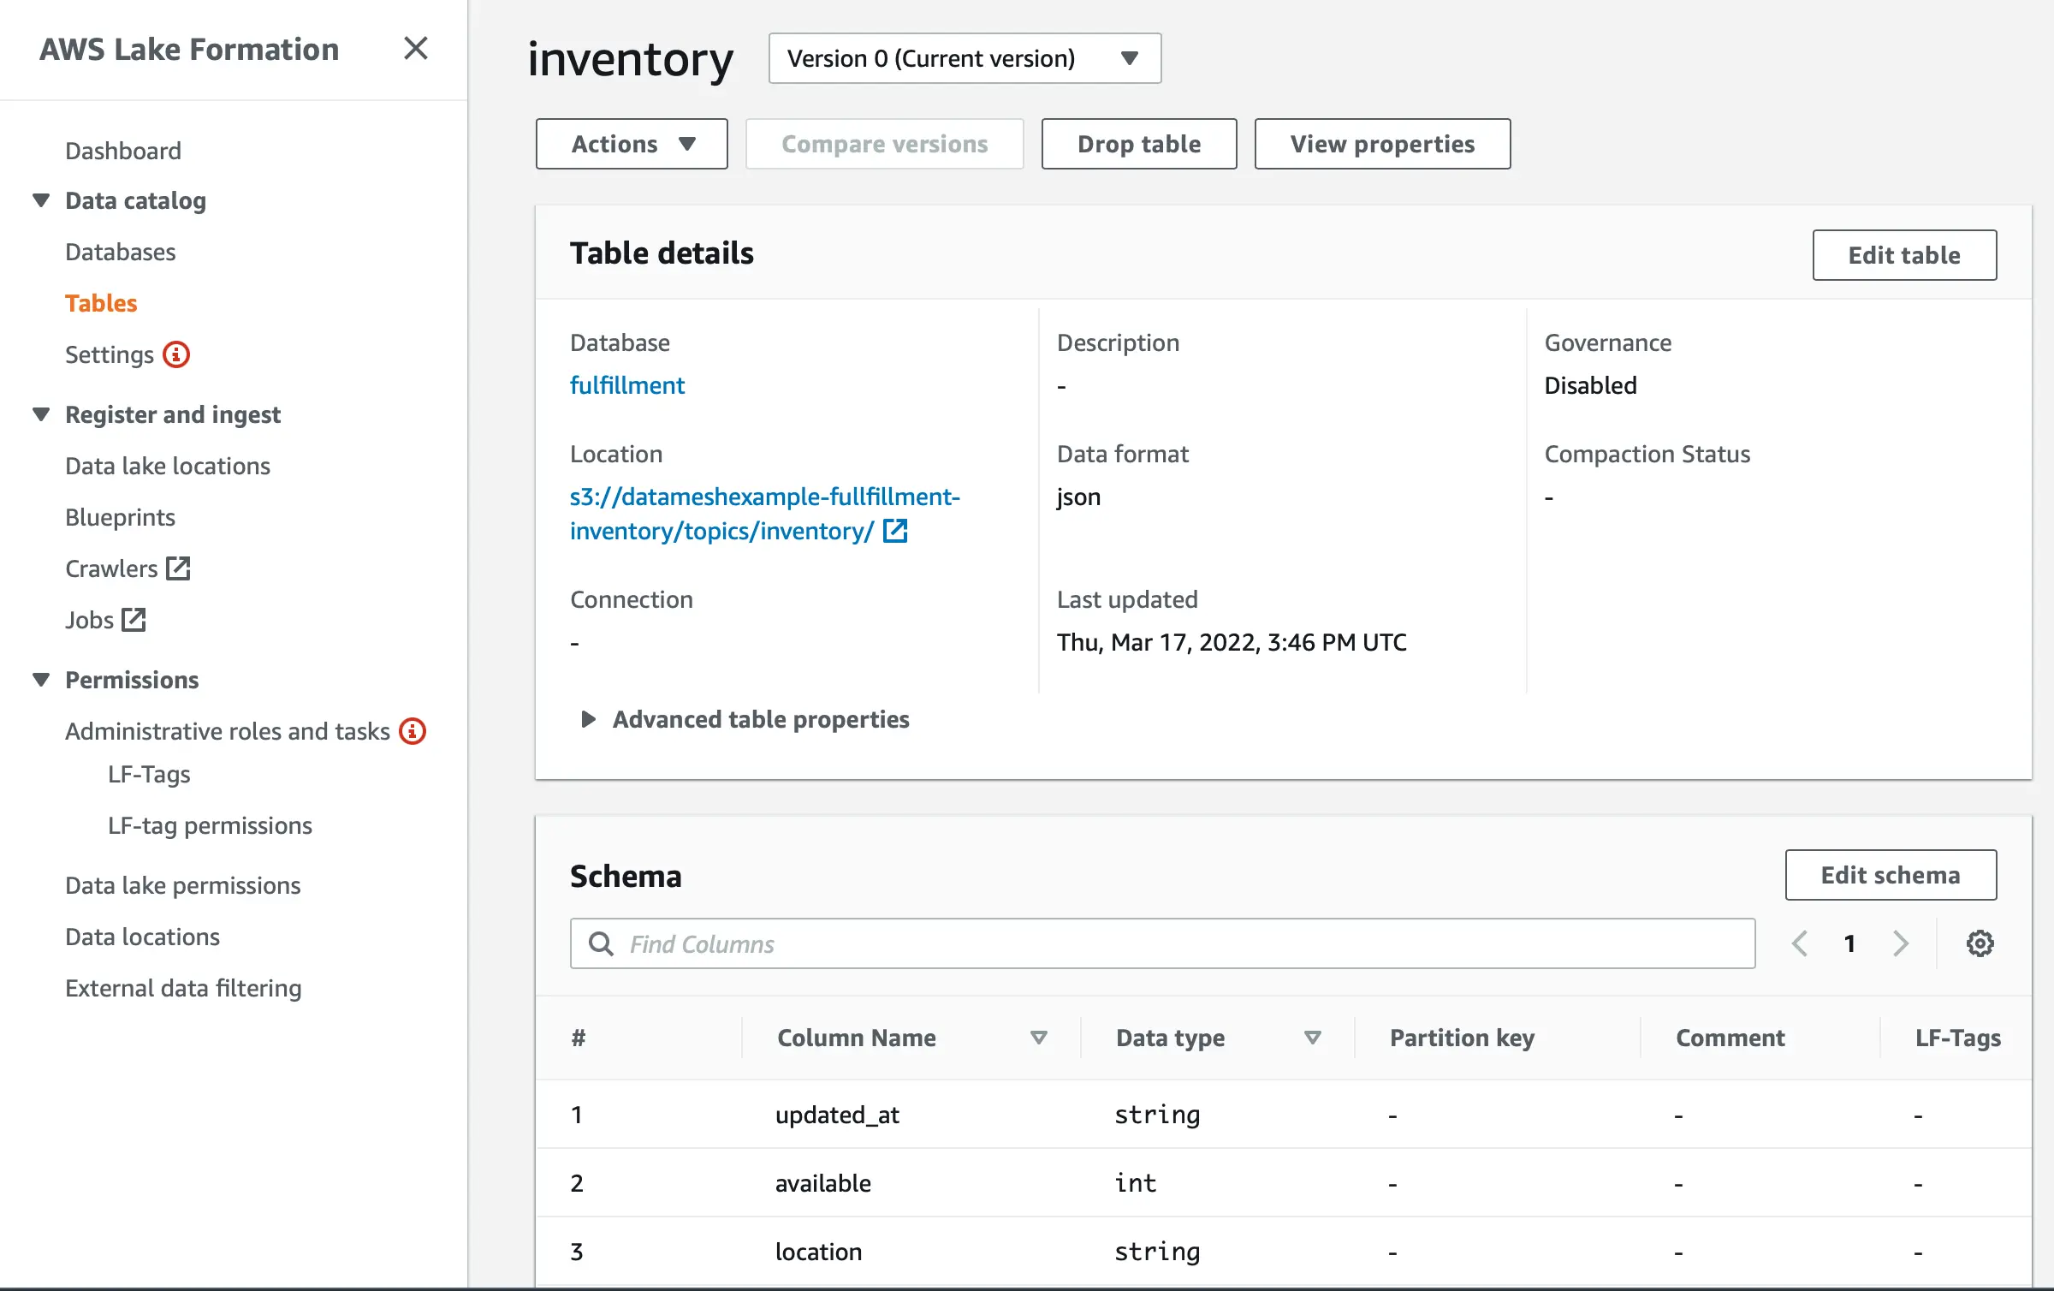Open schema column preferences gear icon
This screenshot has width=2054, height=1291.
1980,943
